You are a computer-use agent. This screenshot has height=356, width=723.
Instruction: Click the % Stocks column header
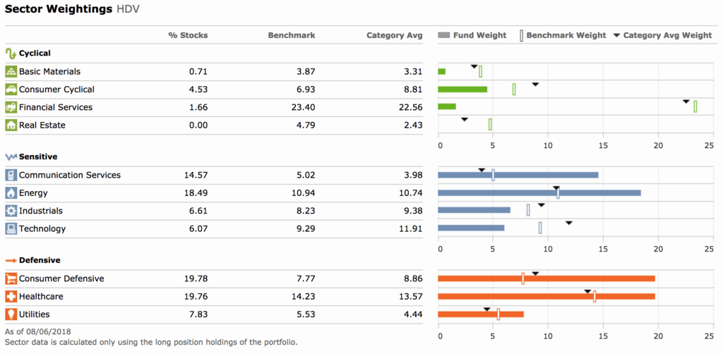188,35
